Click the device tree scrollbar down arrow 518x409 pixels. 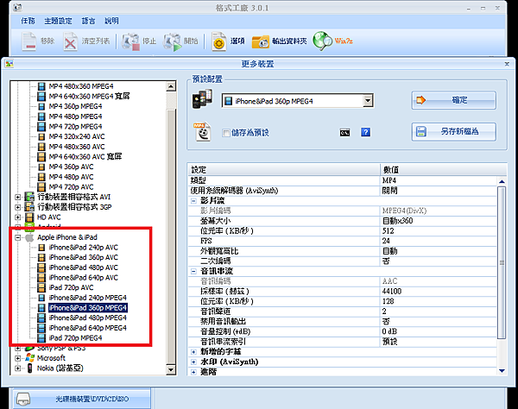[x=171, y=369]
